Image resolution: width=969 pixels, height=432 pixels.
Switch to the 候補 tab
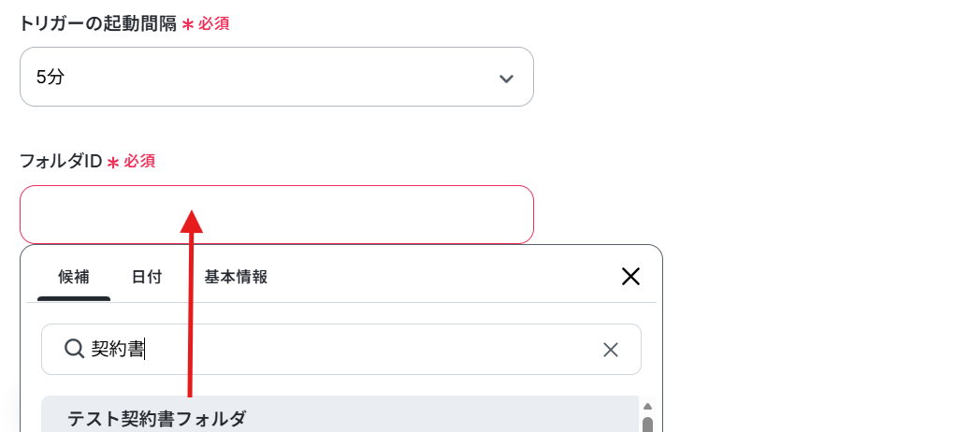[74, 277]
